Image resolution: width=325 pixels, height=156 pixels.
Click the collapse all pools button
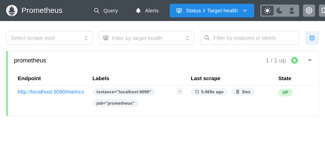[312, 38]
